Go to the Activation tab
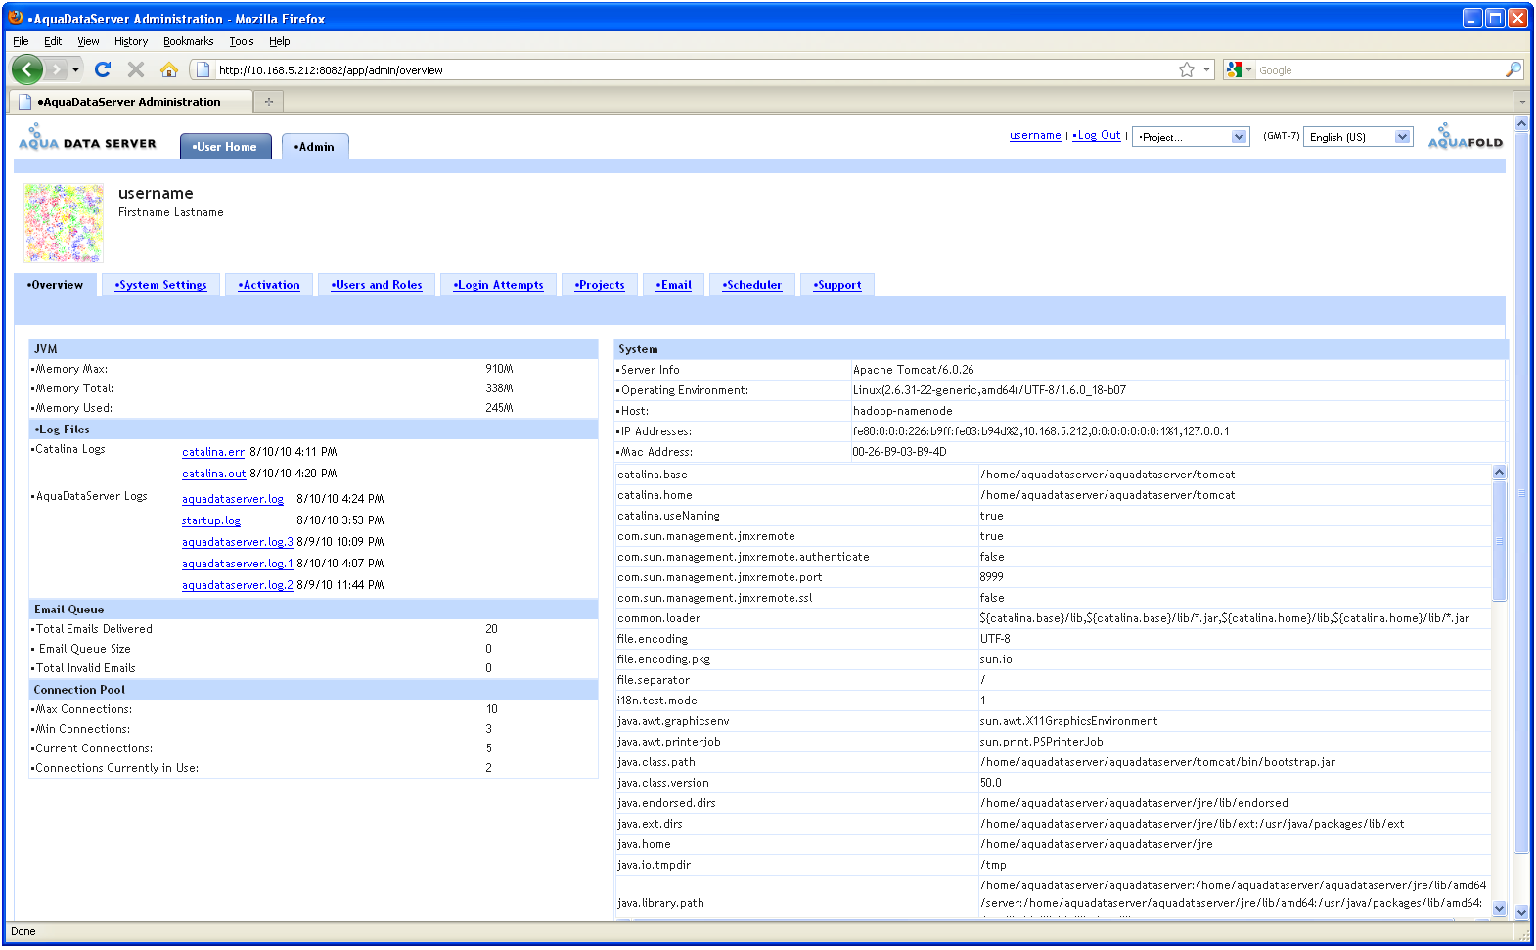This screenshot has height=950, width=1536. point(269,285)
